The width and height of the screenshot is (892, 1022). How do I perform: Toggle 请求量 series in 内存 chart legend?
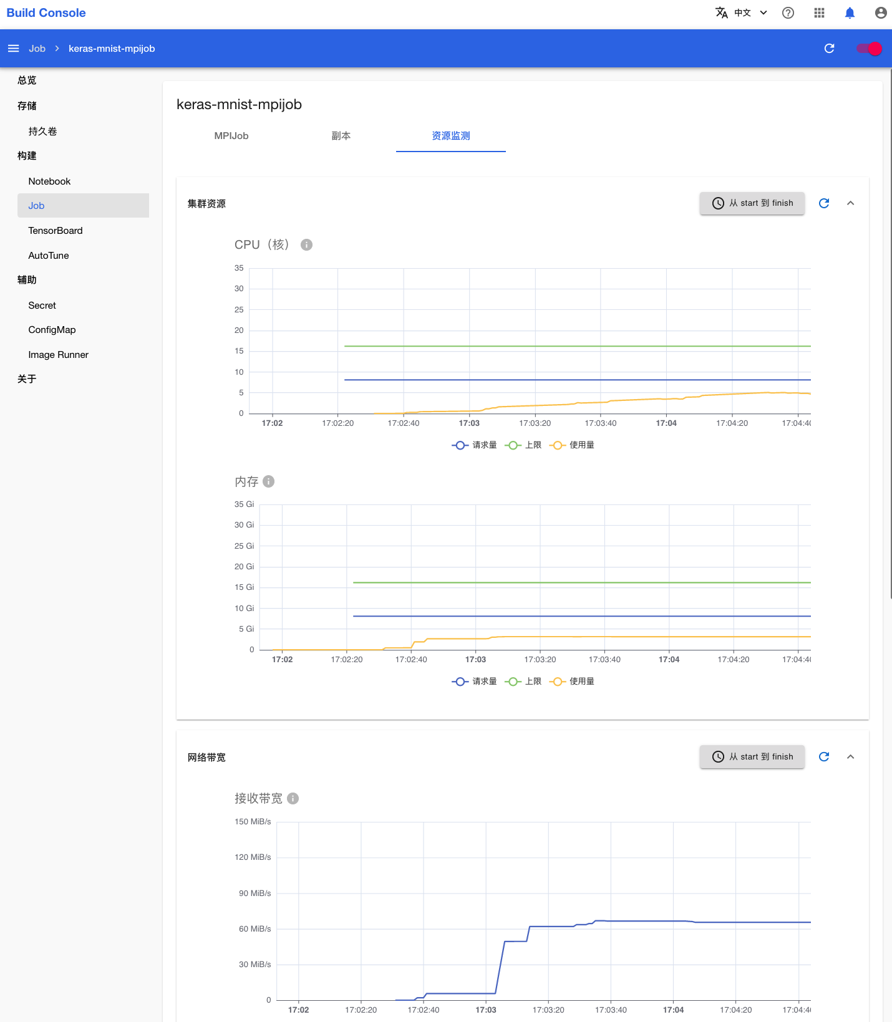pyautogui.click(x=474, y=682)
